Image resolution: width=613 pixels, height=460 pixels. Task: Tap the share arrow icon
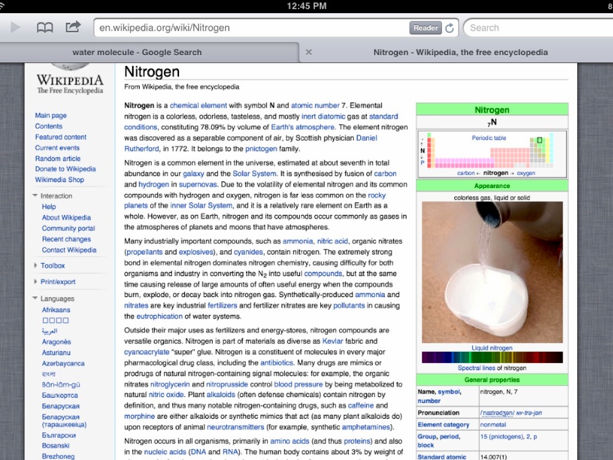click(x=73, y=26)
